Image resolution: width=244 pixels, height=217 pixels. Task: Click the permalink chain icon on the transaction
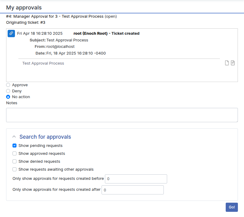[x=11, y=33]
